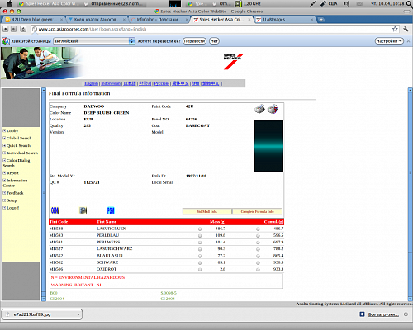413x330 pixels.
Task: Reload the page with the refresh button
Action: point(23,29)
